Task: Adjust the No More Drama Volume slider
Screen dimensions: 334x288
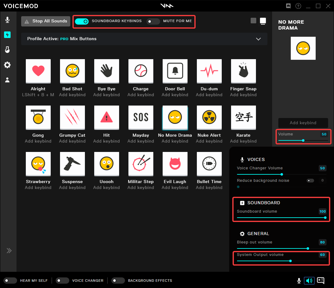Action: tap(303, 140)
